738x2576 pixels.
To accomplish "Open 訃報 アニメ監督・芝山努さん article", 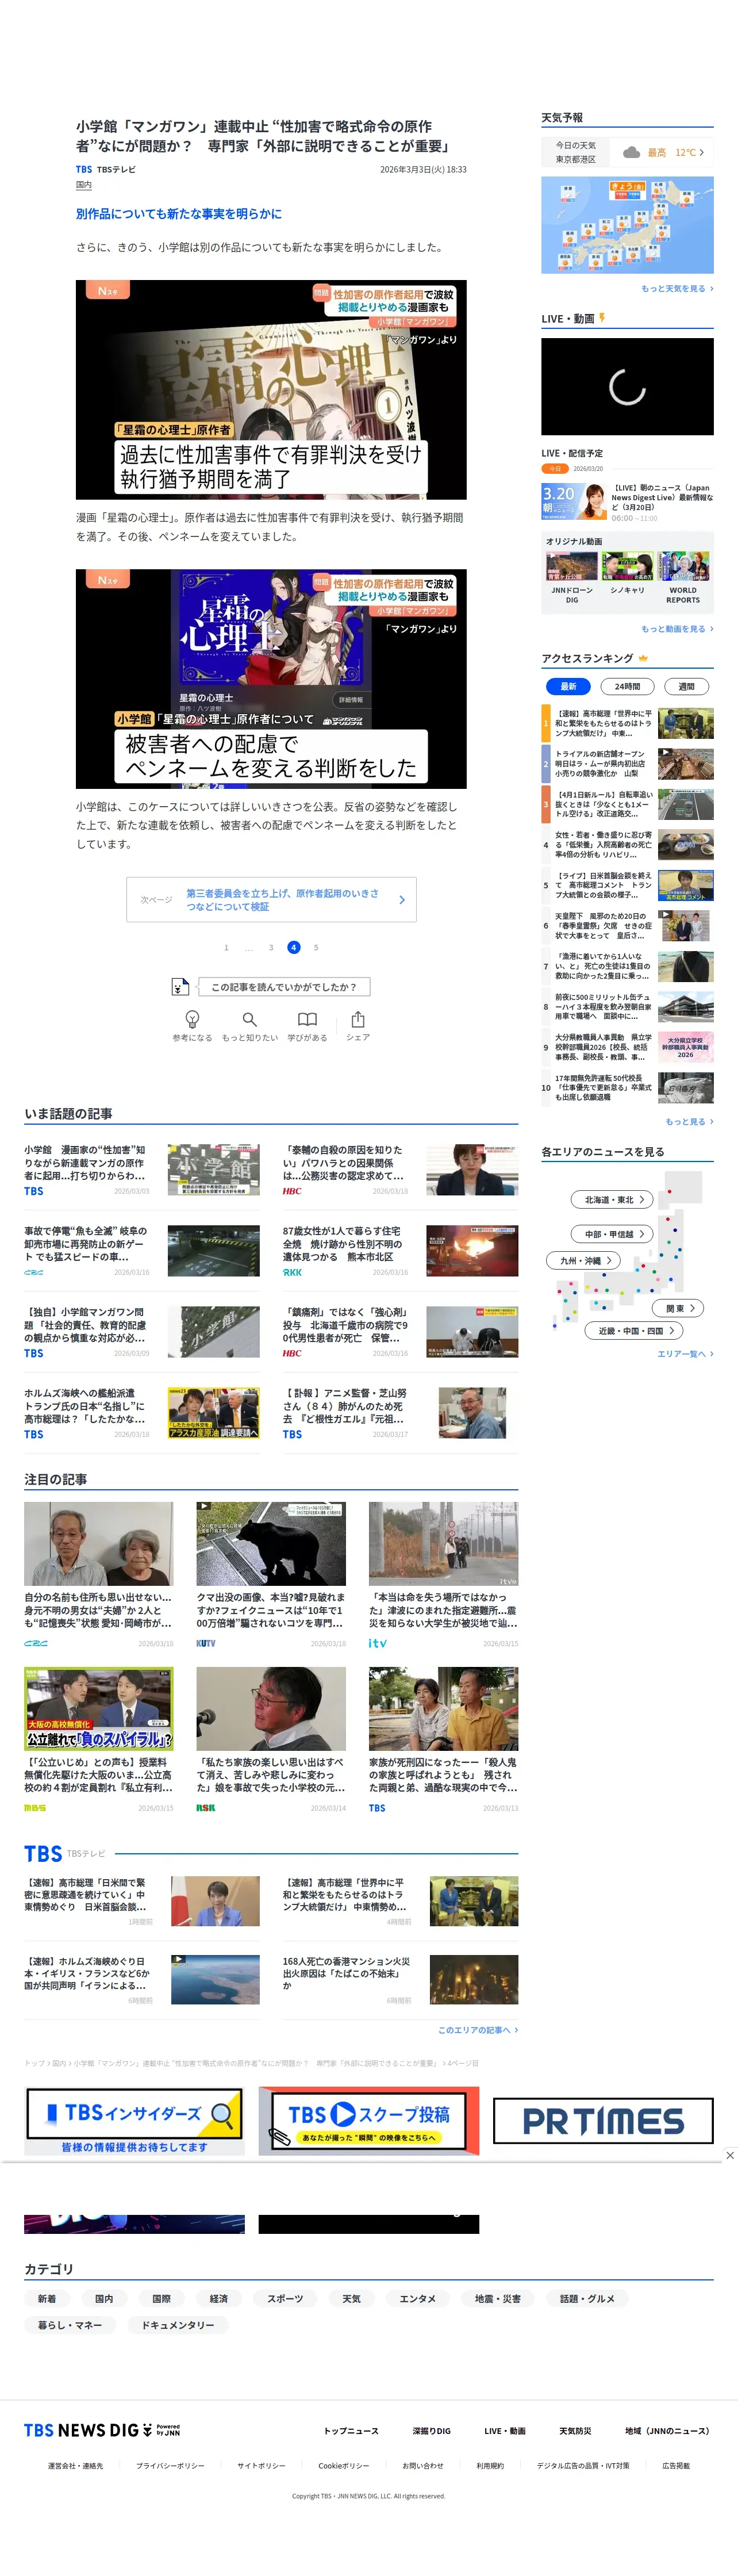I will tap(400, 1413).
